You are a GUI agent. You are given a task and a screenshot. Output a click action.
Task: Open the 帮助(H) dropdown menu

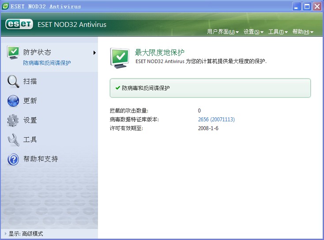pyautogui.click(x=303, y=32)
